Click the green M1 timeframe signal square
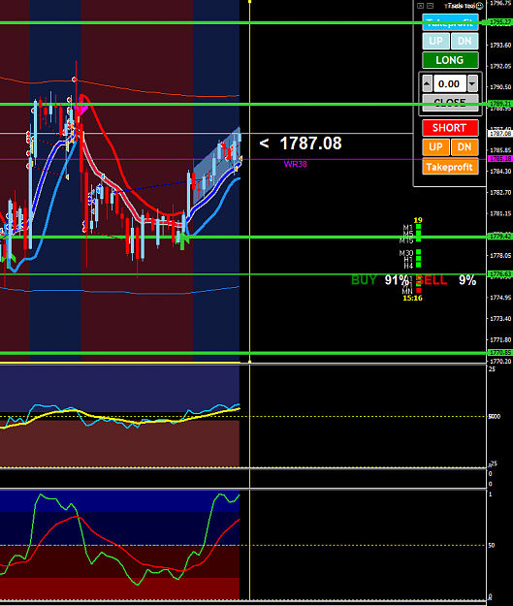The image size is (513, 606). (x=418, y=227)
